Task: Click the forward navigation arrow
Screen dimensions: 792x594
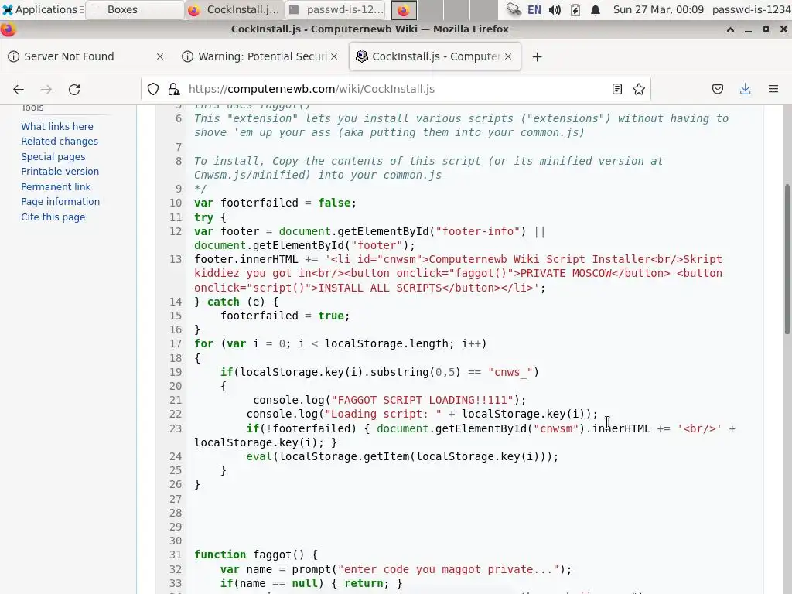Action: (x=46, y=90)
